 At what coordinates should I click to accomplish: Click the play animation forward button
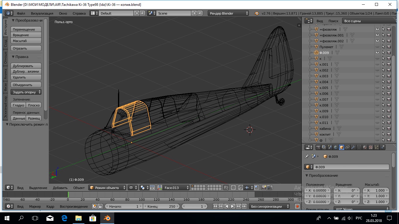click(x=233, y=206)
